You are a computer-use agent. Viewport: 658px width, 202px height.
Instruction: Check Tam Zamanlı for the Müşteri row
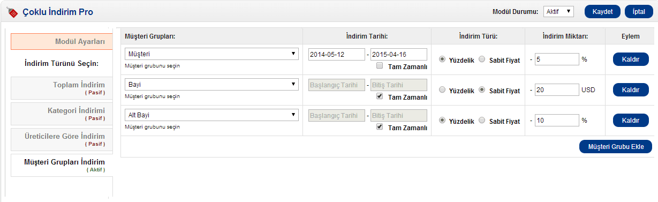click(x=379, y=66)
